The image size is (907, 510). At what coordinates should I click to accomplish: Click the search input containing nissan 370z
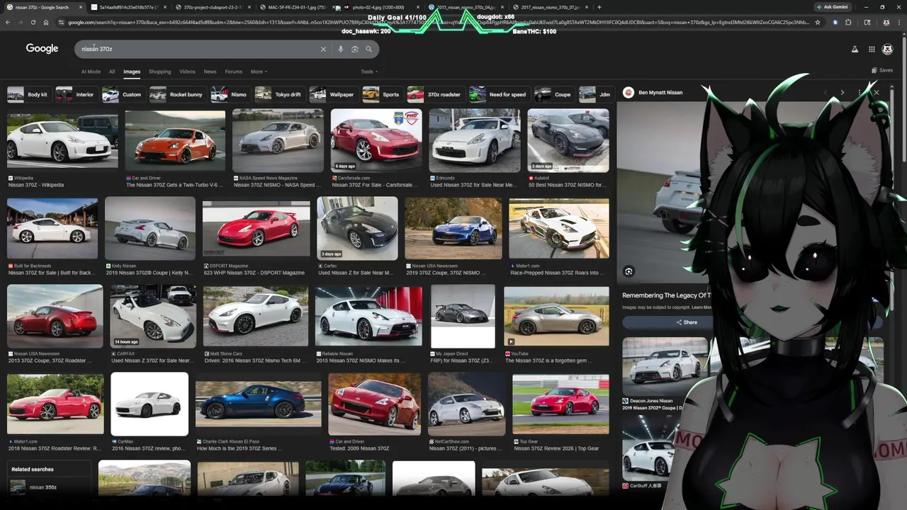click(198, 49)
